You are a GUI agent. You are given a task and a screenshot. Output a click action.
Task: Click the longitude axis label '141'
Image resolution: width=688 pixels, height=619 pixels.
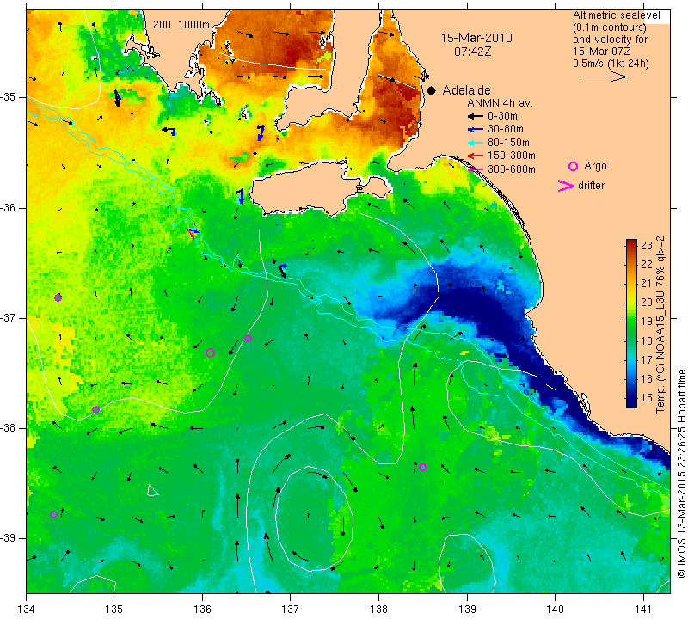click(643, 609)
